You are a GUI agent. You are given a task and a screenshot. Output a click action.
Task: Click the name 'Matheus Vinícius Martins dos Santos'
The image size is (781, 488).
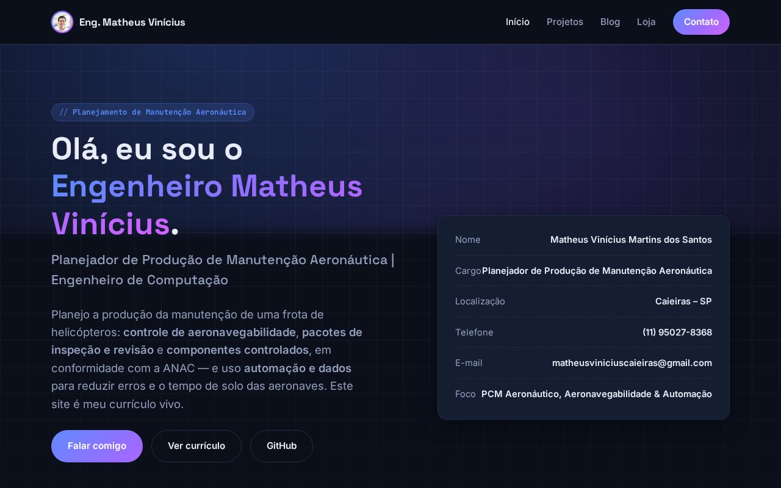631,240
